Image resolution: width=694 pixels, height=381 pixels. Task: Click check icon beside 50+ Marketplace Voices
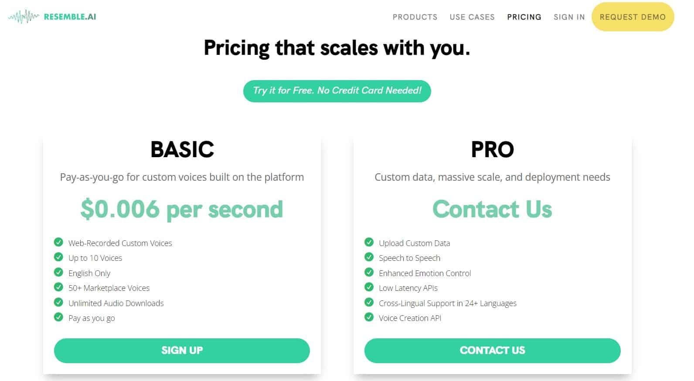pyautogui.click(x=58, y=287)
